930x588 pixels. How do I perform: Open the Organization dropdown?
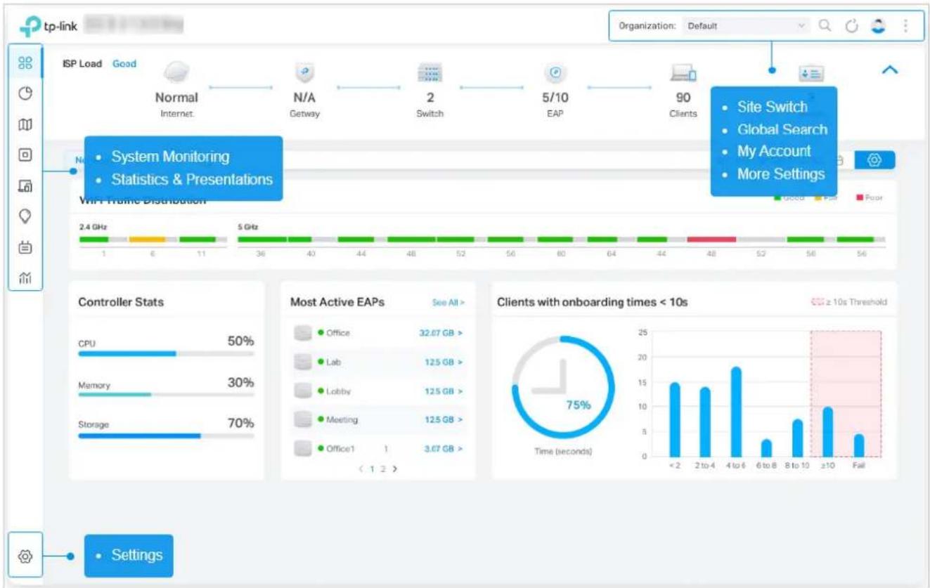point(746,26)
